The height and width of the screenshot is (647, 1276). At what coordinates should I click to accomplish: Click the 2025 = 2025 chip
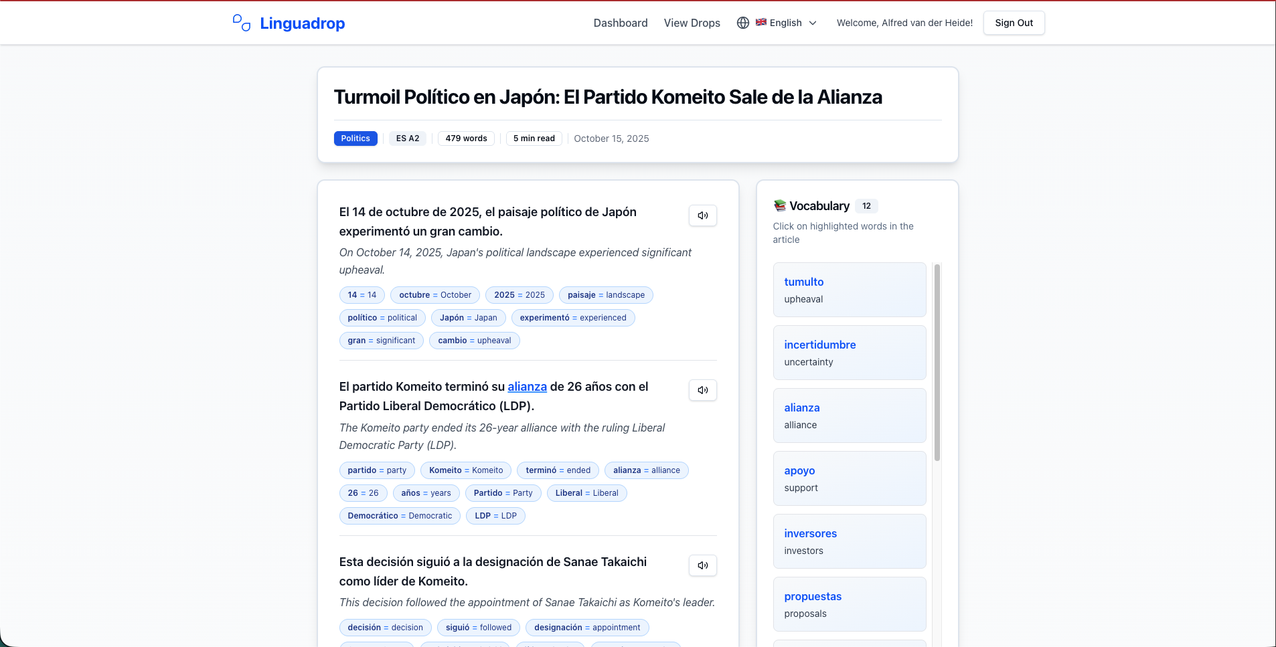tap(520, 295)
